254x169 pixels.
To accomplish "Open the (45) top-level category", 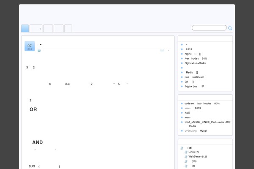I will coord(190,148).
